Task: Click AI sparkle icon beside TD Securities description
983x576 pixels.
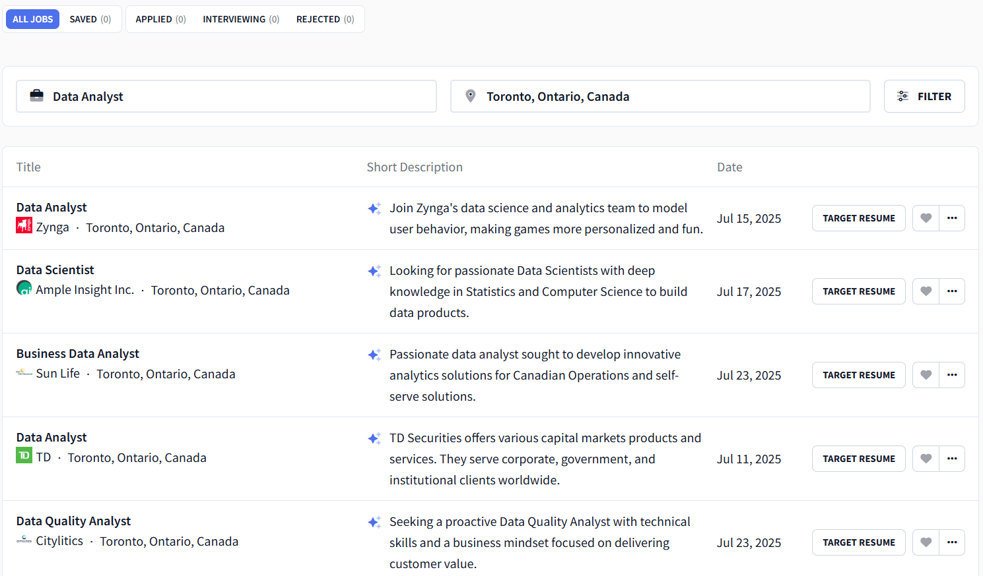Action: point(374,438)
